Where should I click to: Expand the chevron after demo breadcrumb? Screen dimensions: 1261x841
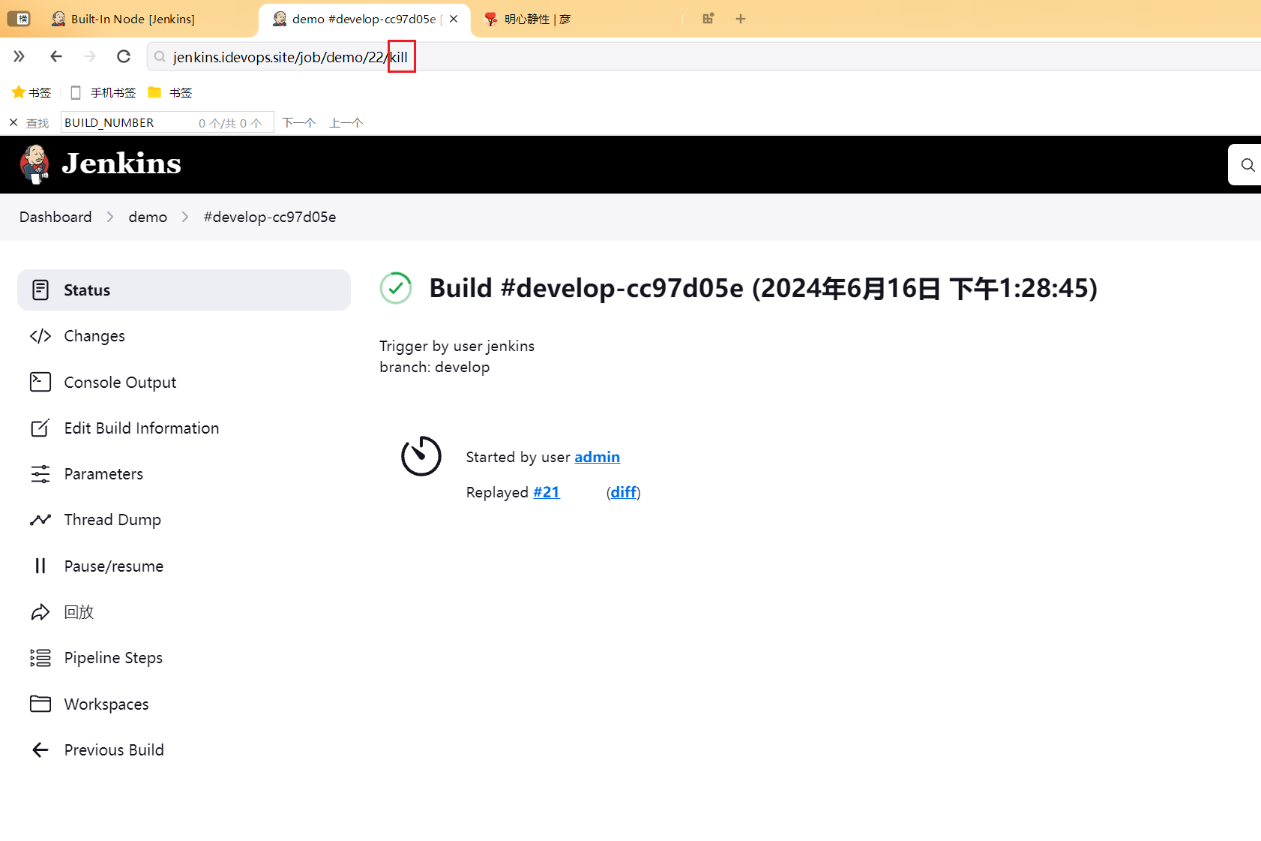tap(185, 217)
